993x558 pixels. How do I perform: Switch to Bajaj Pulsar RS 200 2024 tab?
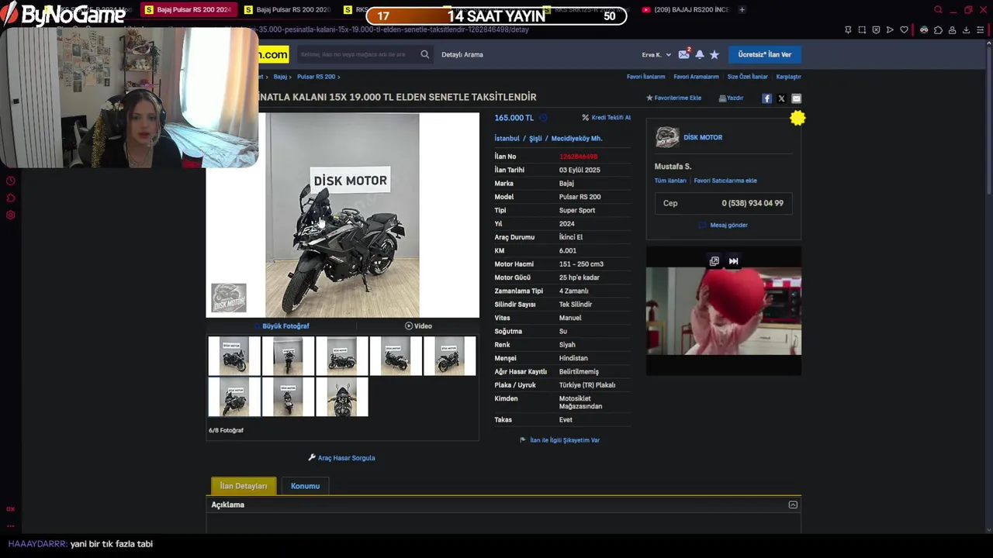[188, 10]
